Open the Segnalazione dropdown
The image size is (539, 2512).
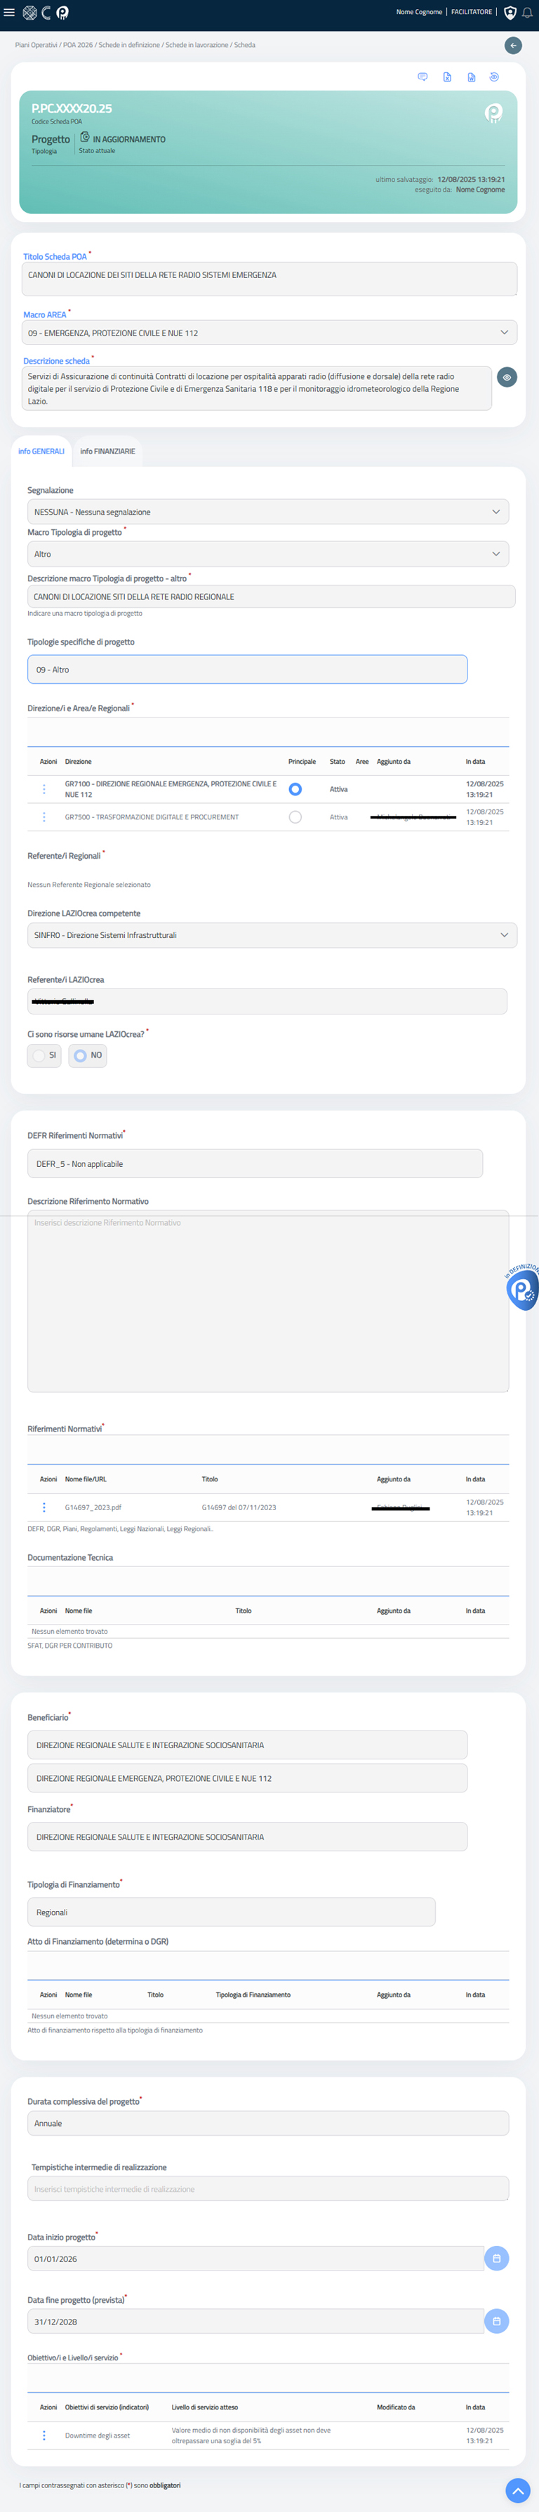[268, 512]
